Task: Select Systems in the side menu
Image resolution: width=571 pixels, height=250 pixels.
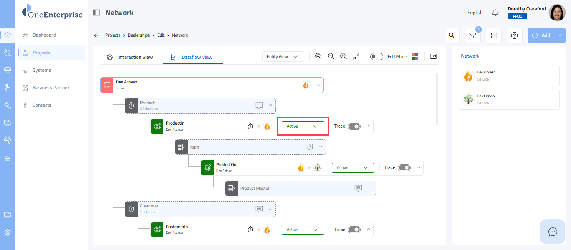Action: [x=42, y=70]
